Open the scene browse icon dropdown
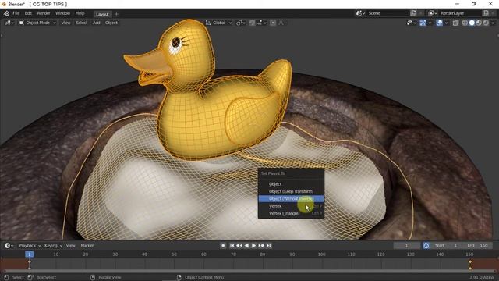 [360, 13]
